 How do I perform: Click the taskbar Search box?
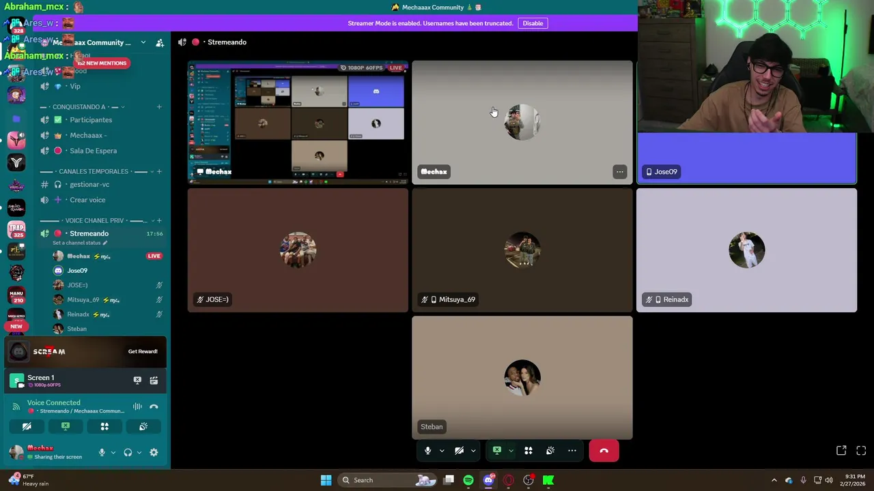[x=388, y=480]
